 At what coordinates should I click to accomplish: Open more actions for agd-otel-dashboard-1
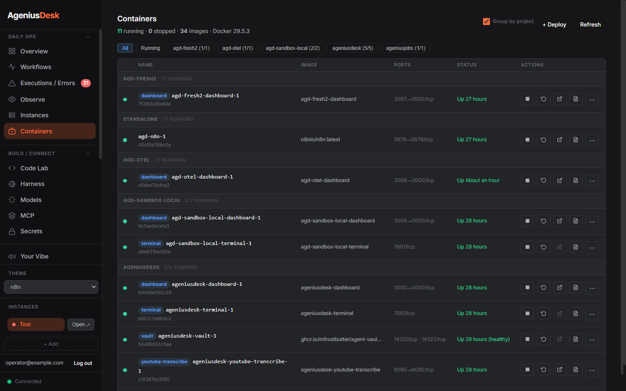point(592,181)
